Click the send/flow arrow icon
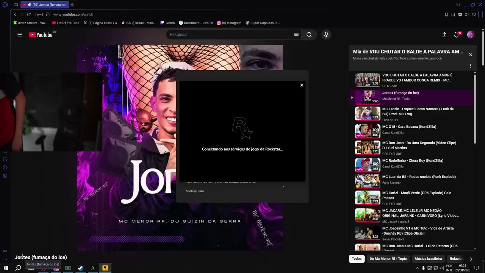This screenshot has width=485, height=273. [x=467, y=14]
